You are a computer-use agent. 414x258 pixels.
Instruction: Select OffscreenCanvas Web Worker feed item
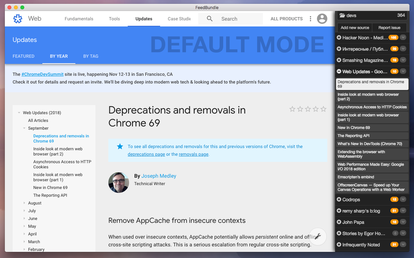[x=372, y=187]
